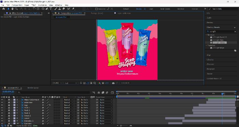The height and width of the screenshot is (127, 239).
Task: Select the Roto Brush tool
Action: click(69, 9)
